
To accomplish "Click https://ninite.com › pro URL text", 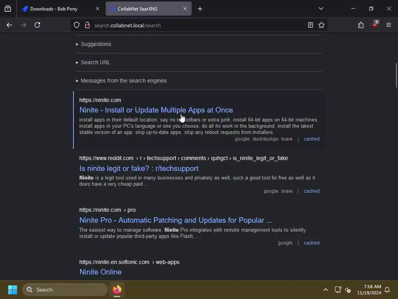I will coord(107,210).
